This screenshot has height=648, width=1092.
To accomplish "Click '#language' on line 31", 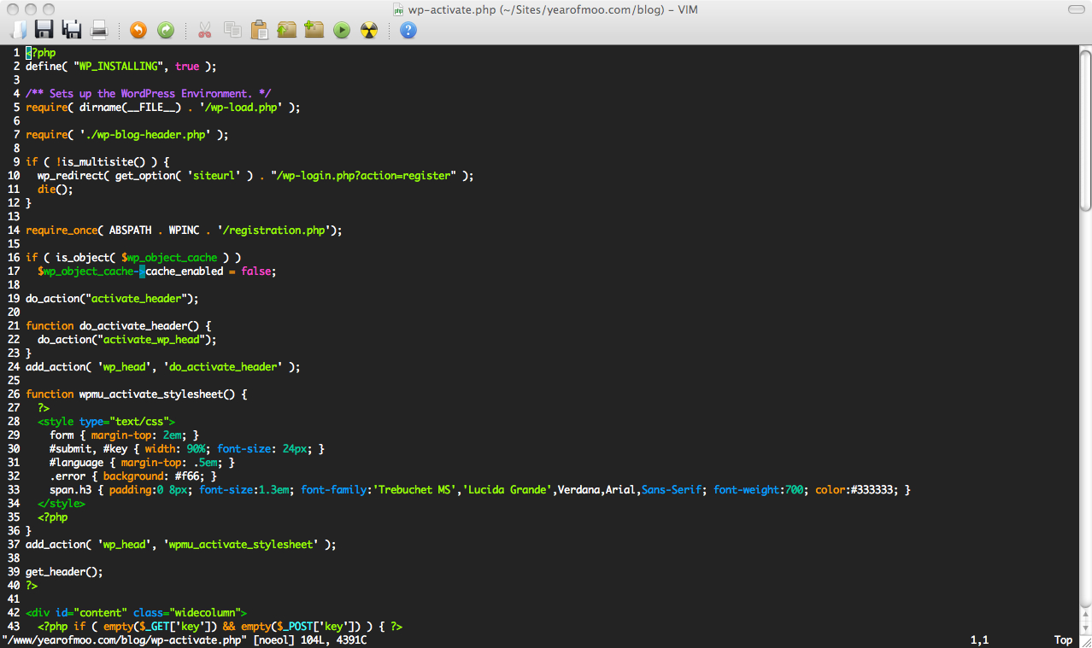I will (x=76, y=462).
